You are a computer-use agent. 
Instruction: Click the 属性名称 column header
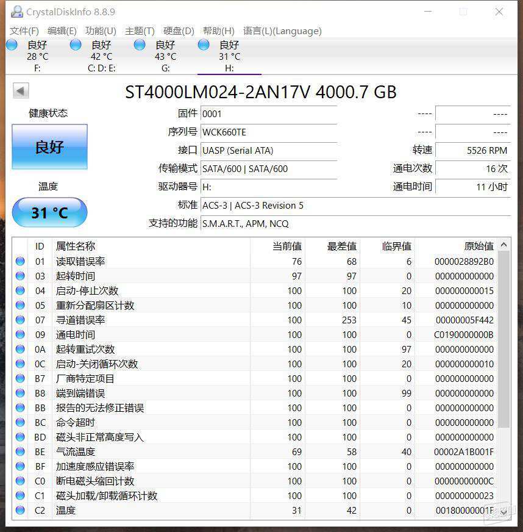pyautogui.click(x=151, y=246)
